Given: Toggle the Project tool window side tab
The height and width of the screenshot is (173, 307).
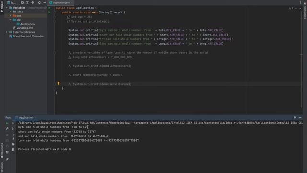Looking at the screenshot, I should 2,7.
